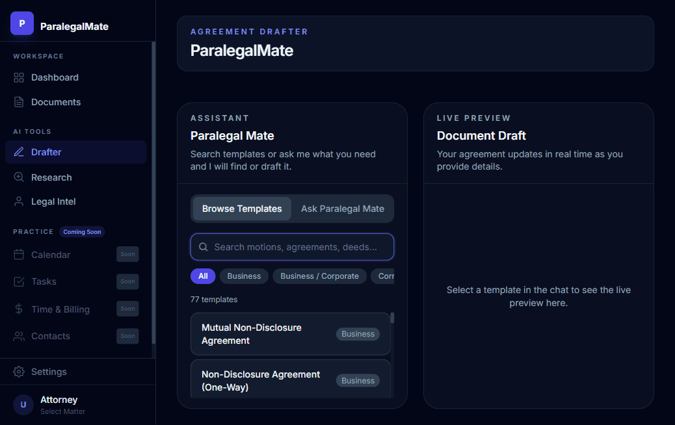Open the Legal Intel icon
The image size is (675, 425).
tap(18, 201)
